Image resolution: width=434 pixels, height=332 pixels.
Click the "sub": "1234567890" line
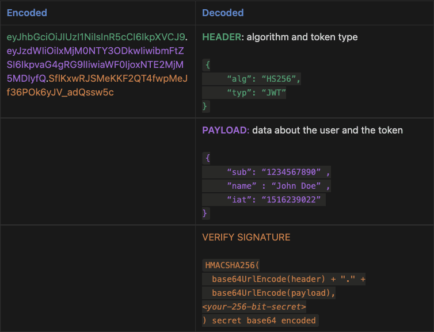278,171
